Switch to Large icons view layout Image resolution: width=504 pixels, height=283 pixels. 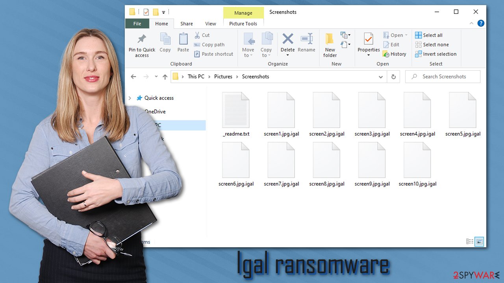(479, 242)
